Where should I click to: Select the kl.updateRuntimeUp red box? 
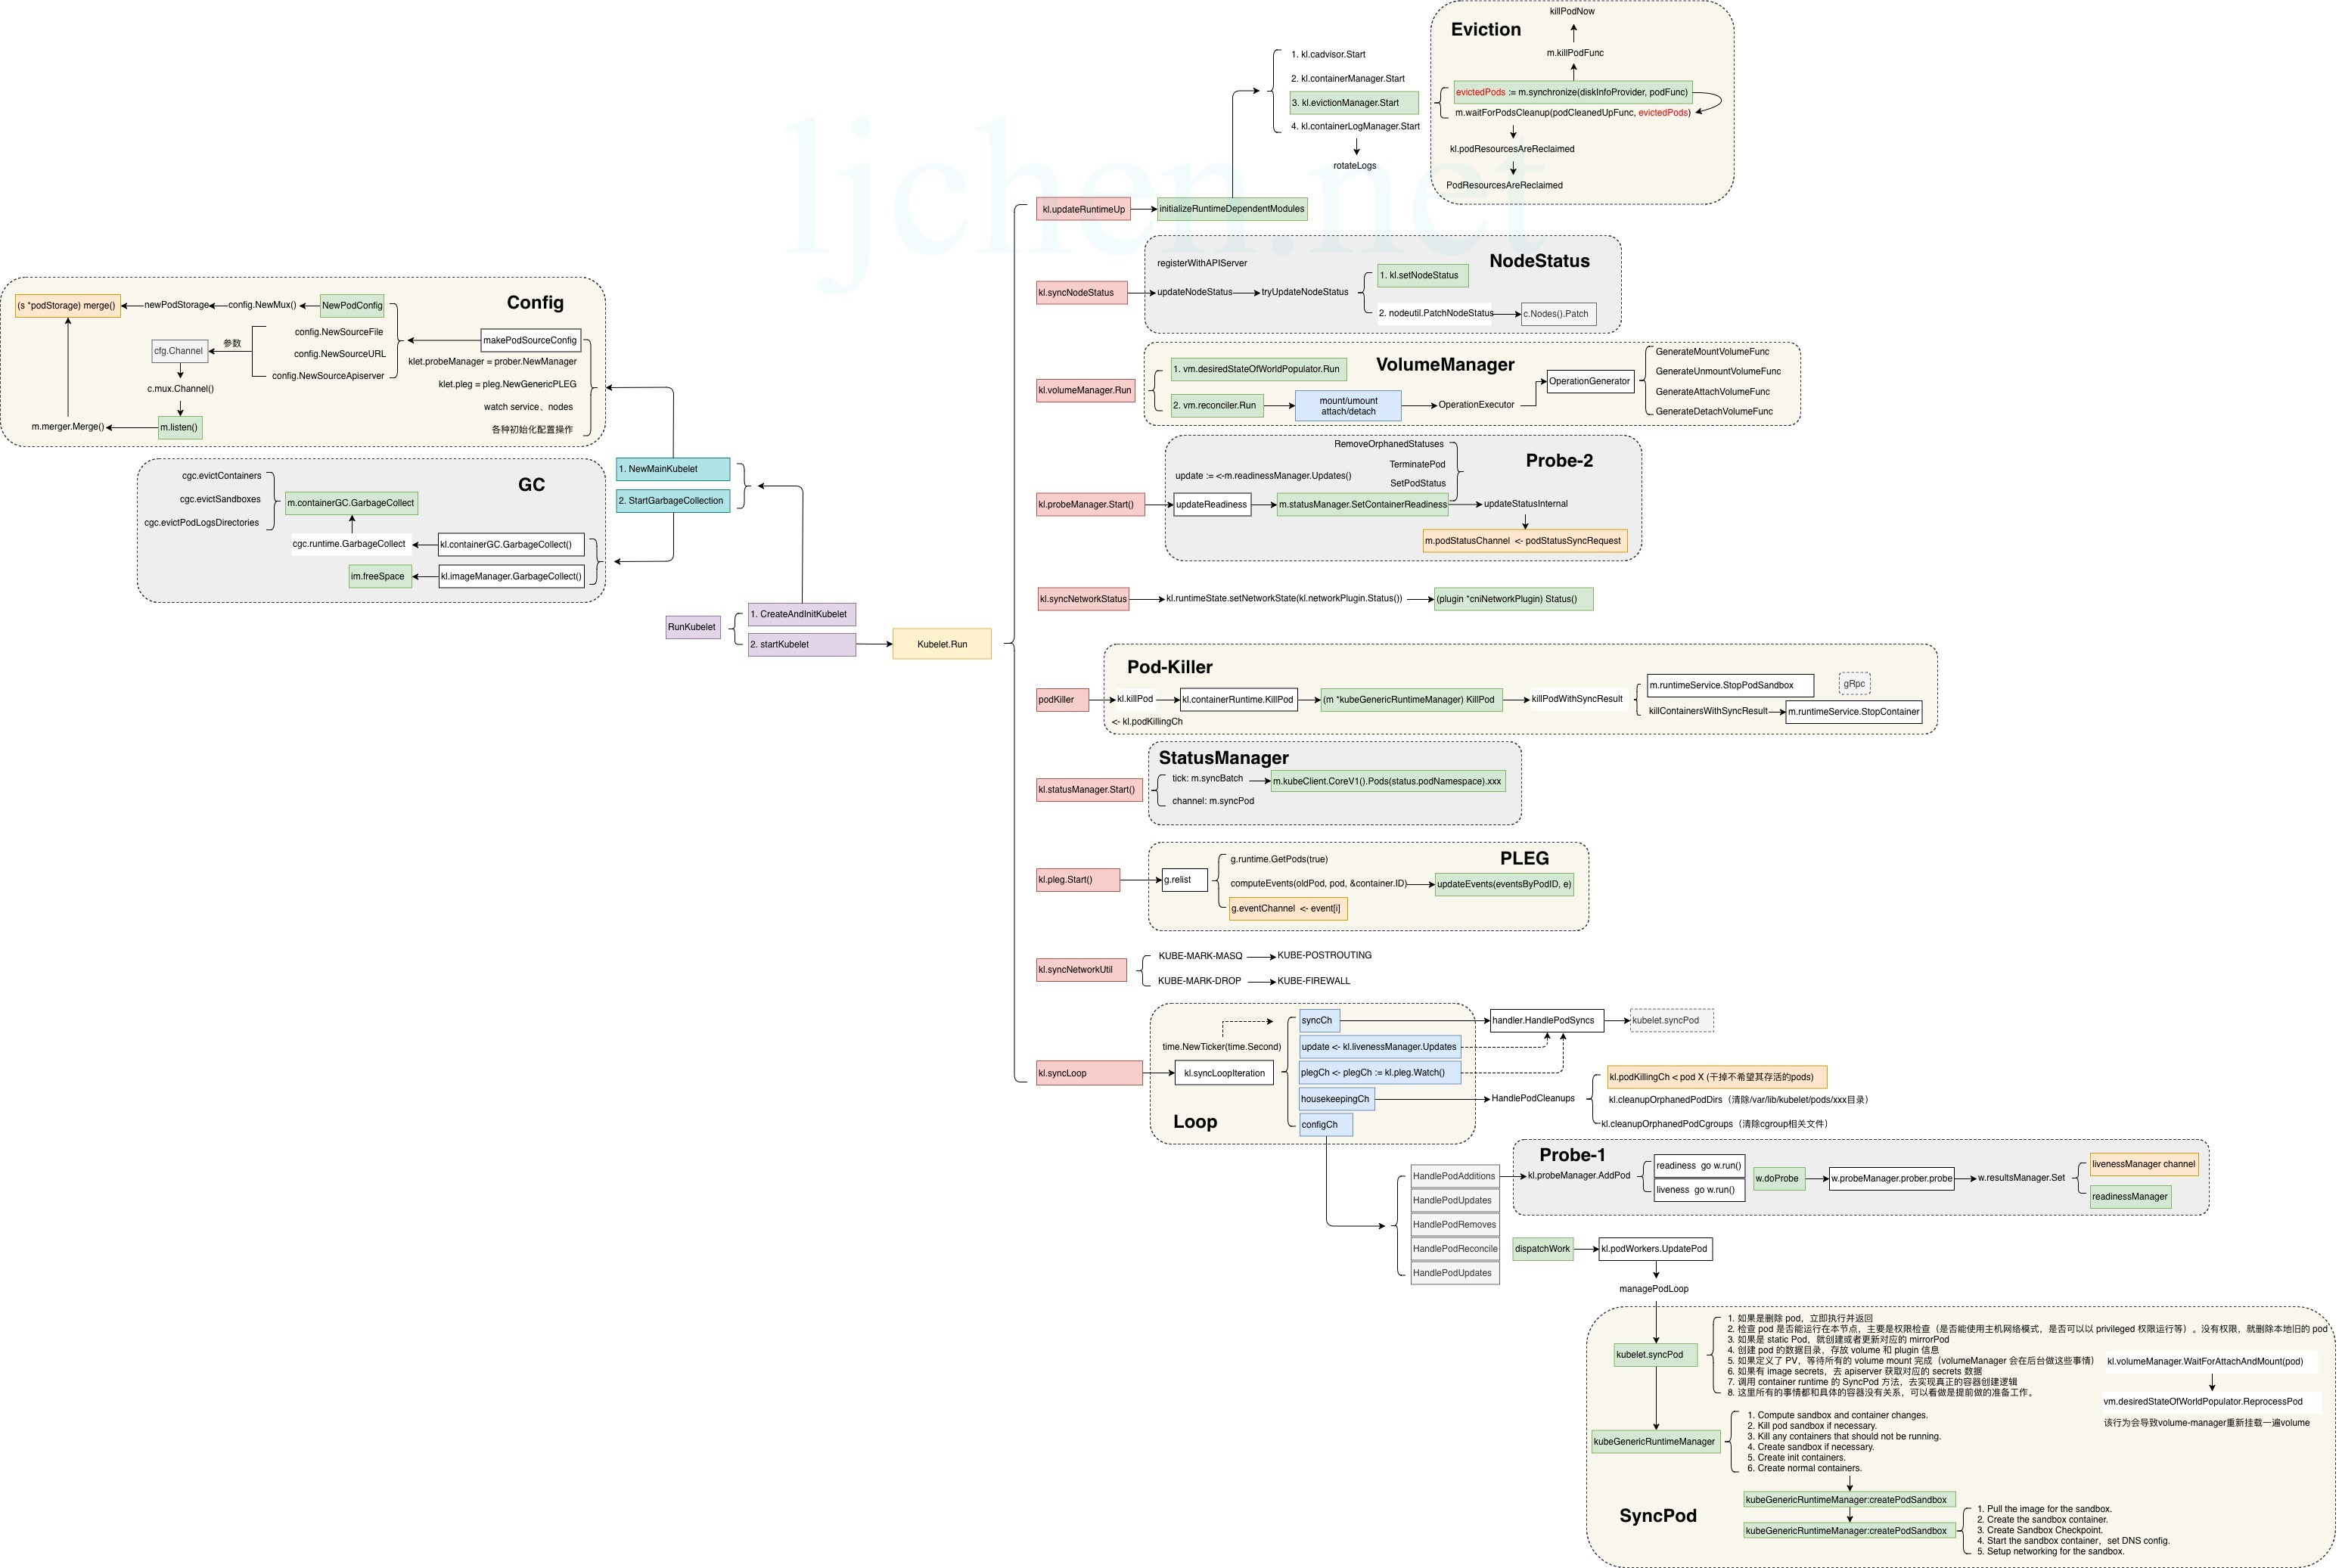pyautogui.click(x=1085, y=210)
